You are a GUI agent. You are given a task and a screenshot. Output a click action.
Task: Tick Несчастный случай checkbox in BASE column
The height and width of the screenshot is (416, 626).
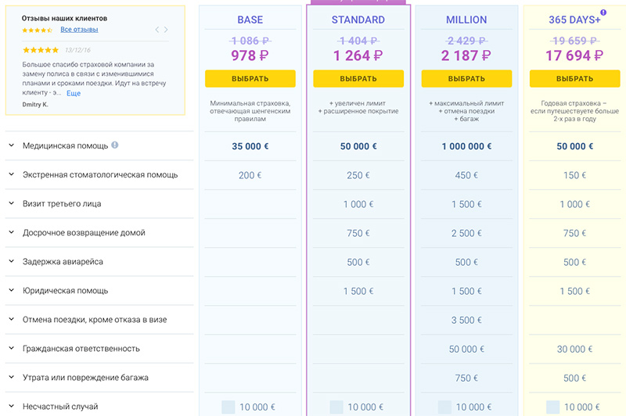point(228,407)
